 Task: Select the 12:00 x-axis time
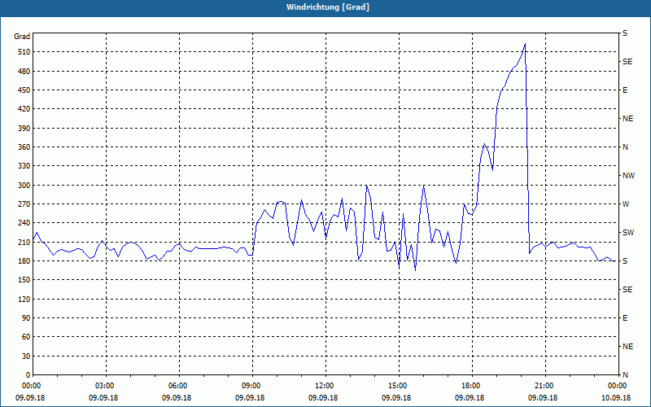click(323, 385)
